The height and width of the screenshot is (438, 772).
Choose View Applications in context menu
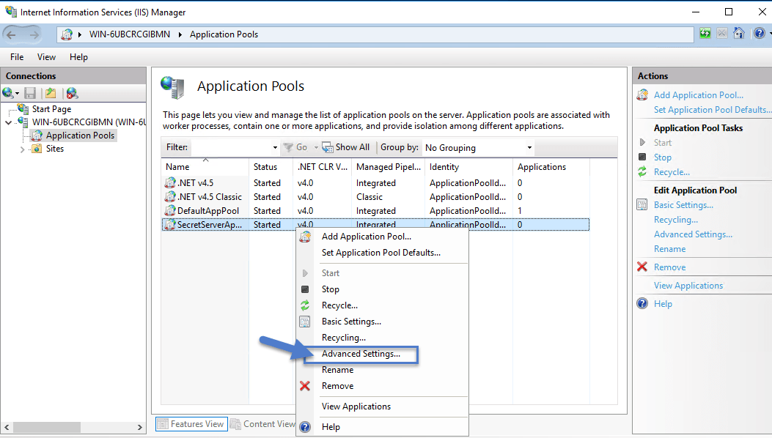pyautogui.click(x=356, y=407)
